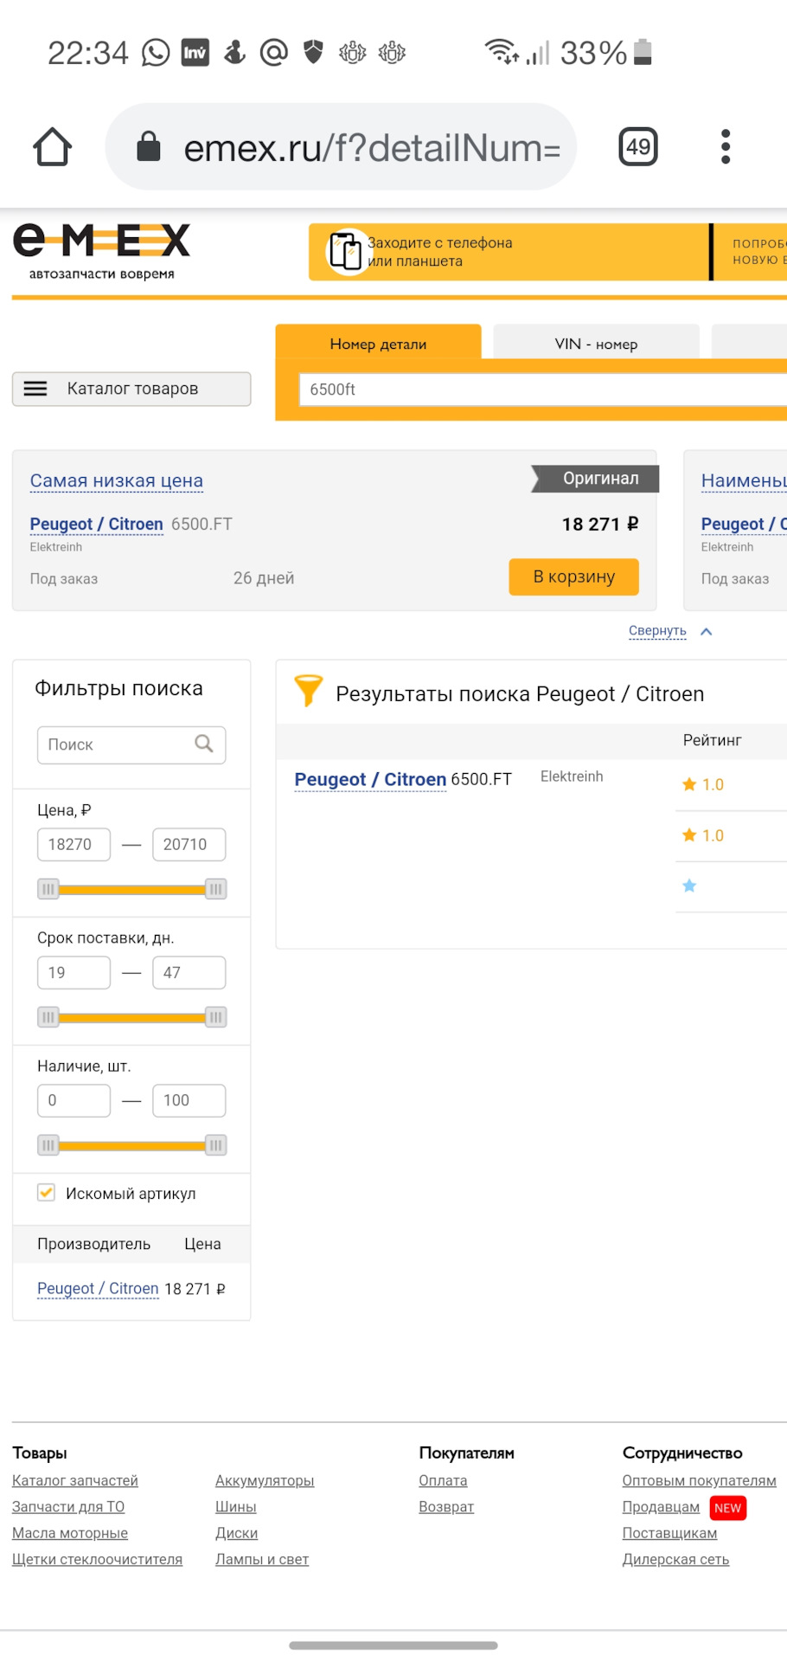Expand the Самая низкая цена details

(x=117, y=480)
